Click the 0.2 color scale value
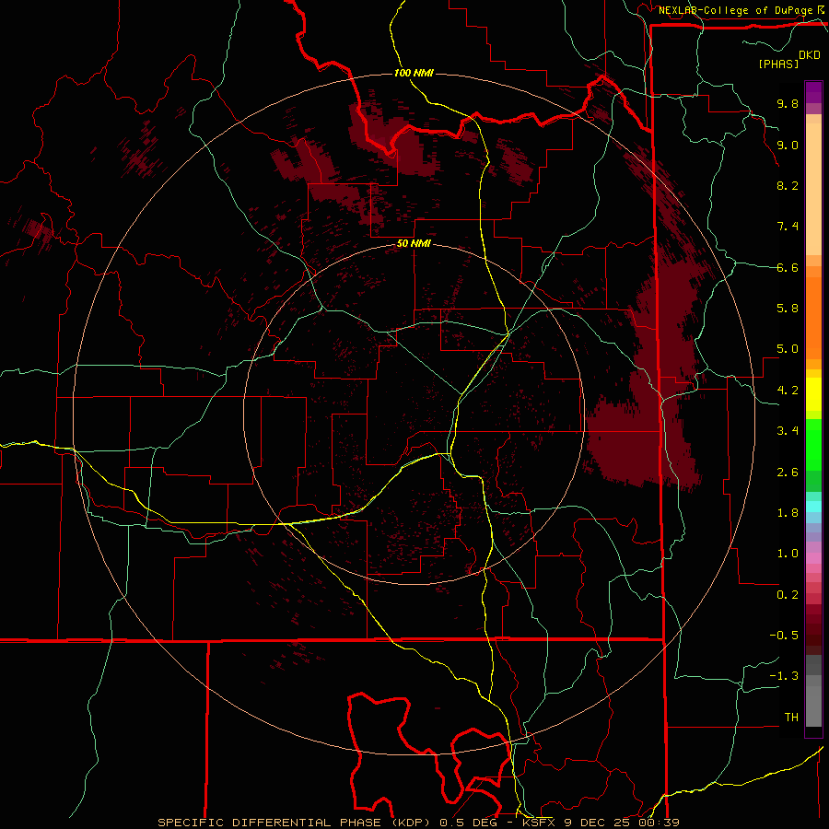Image resolution: width=829 pixels, height=829 pixels. (788, 595)
